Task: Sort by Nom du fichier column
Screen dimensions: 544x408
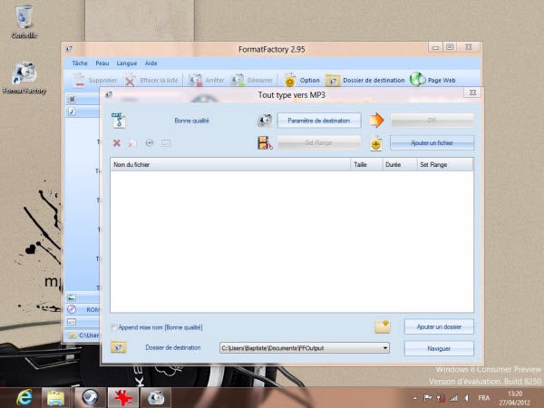Action: pyautogui.click(x=230, y=164)
